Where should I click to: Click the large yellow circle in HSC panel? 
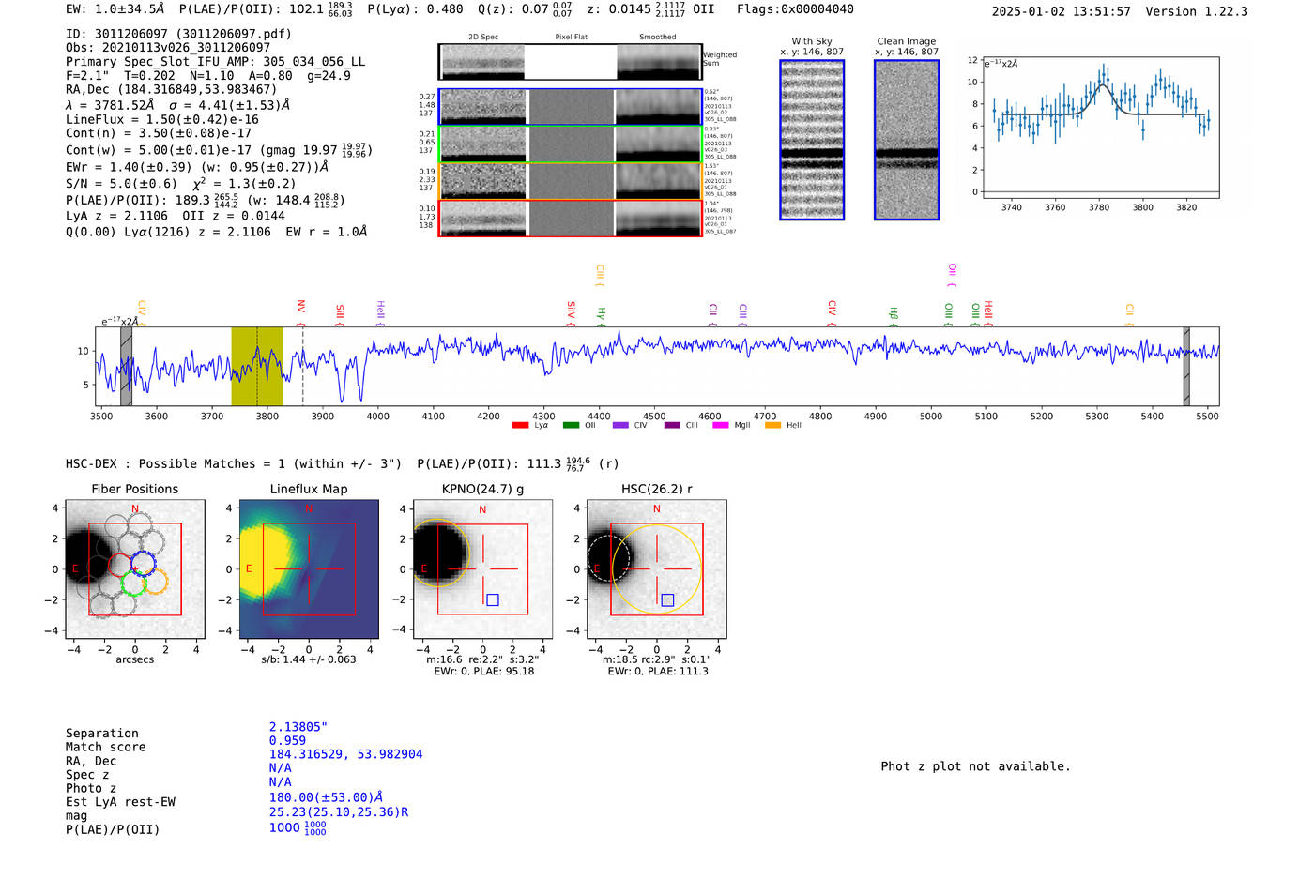pyautogui.click(x=657, y=569)
